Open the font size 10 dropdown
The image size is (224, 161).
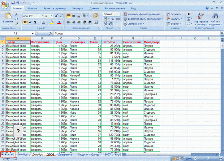[52, 16]
